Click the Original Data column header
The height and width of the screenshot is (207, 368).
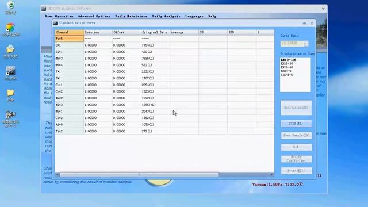(155, 32)
